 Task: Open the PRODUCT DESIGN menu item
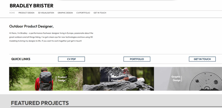26,13
